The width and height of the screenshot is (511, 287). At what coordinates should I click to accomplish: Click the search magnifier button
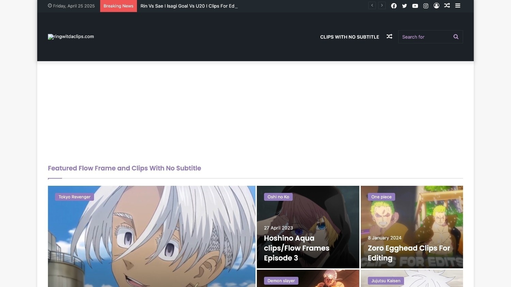(x=456, y=37)
